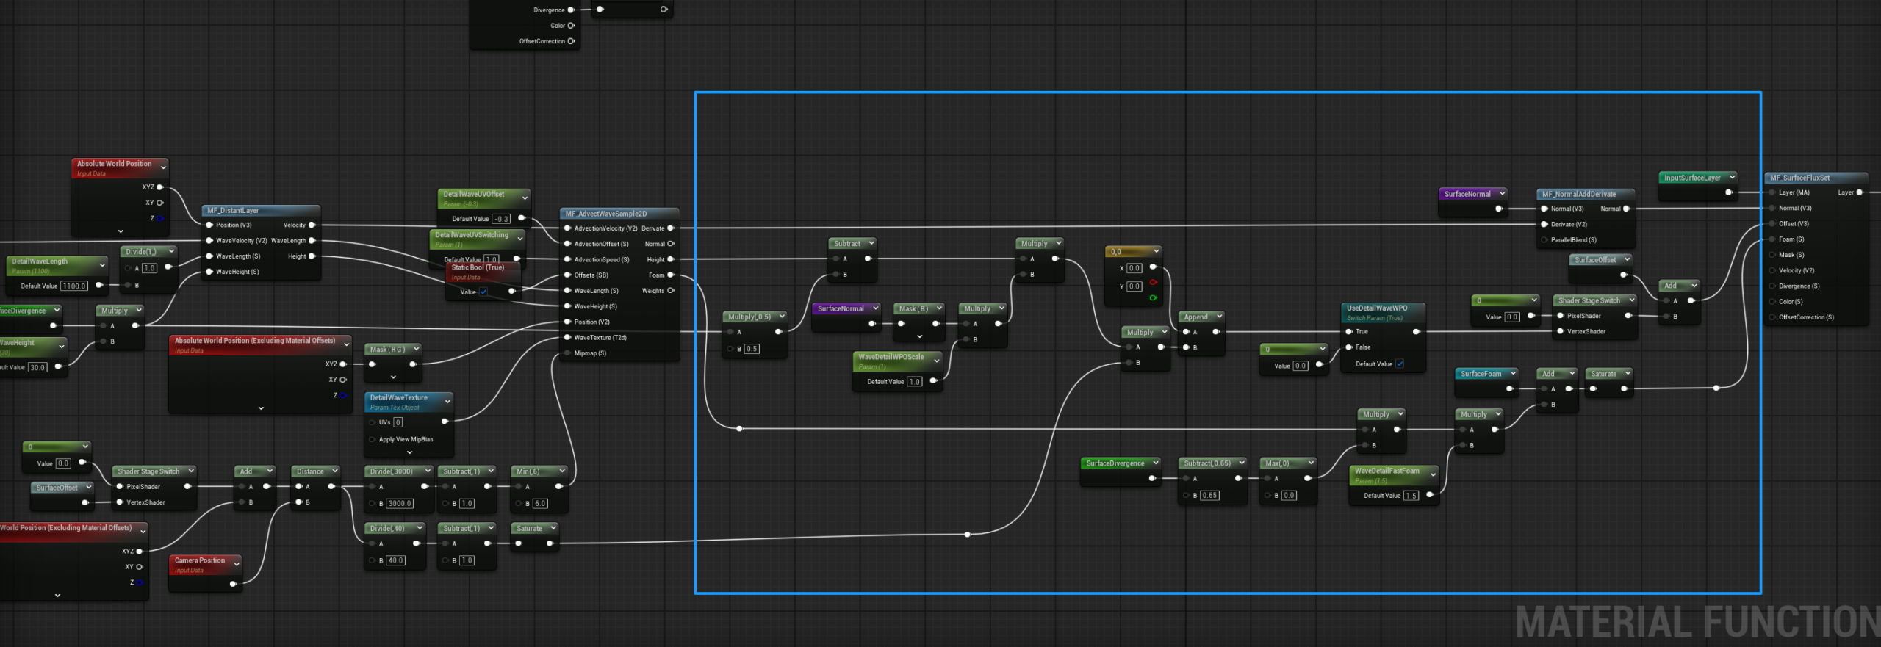The image size is (1881, 647).
Task: Click the Mipmap (S) input pin on MF_AdvectWaveSample2D
Action: pos(567,353)
